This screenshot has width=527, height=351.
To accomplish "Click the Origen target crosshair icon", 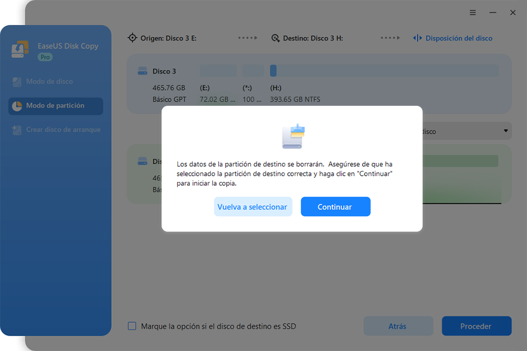I will click(x=132, y=38).
